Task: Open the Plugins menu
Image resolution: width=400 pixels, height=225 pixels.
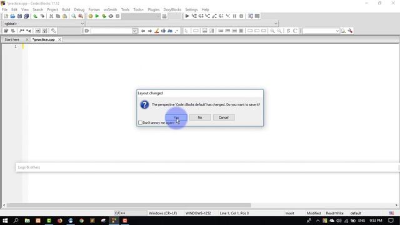Action: (154, 10)
